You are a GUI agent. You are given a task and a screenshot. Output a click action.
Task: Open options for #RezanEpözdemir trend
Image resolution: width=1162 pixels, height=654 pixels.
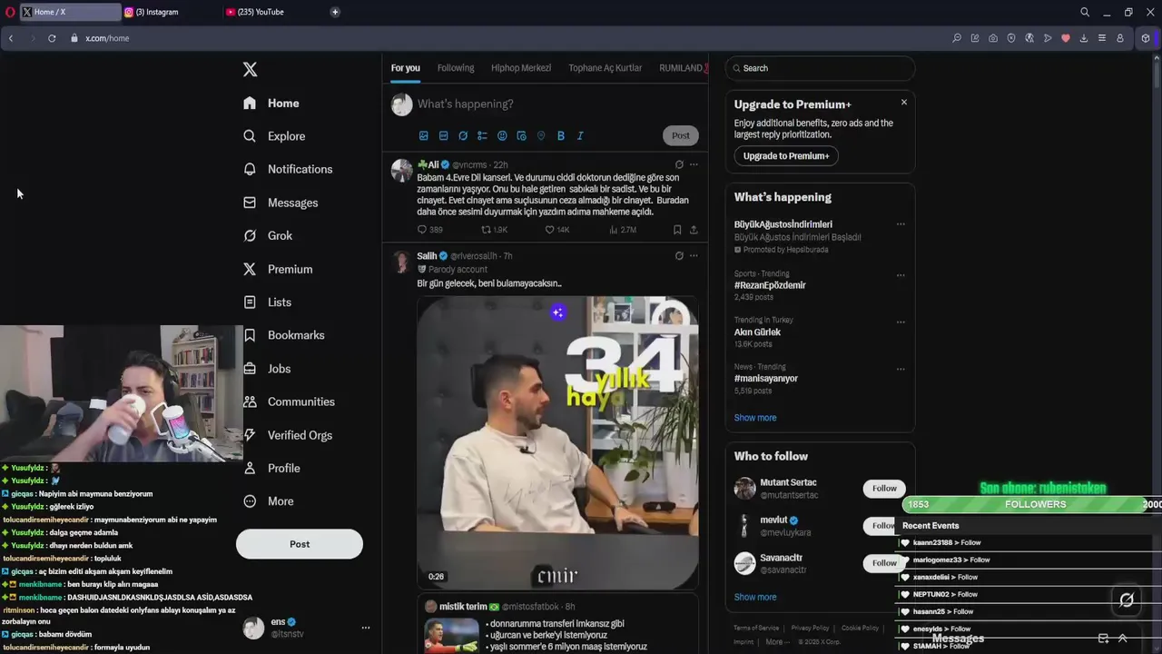[x=901, y=275]
